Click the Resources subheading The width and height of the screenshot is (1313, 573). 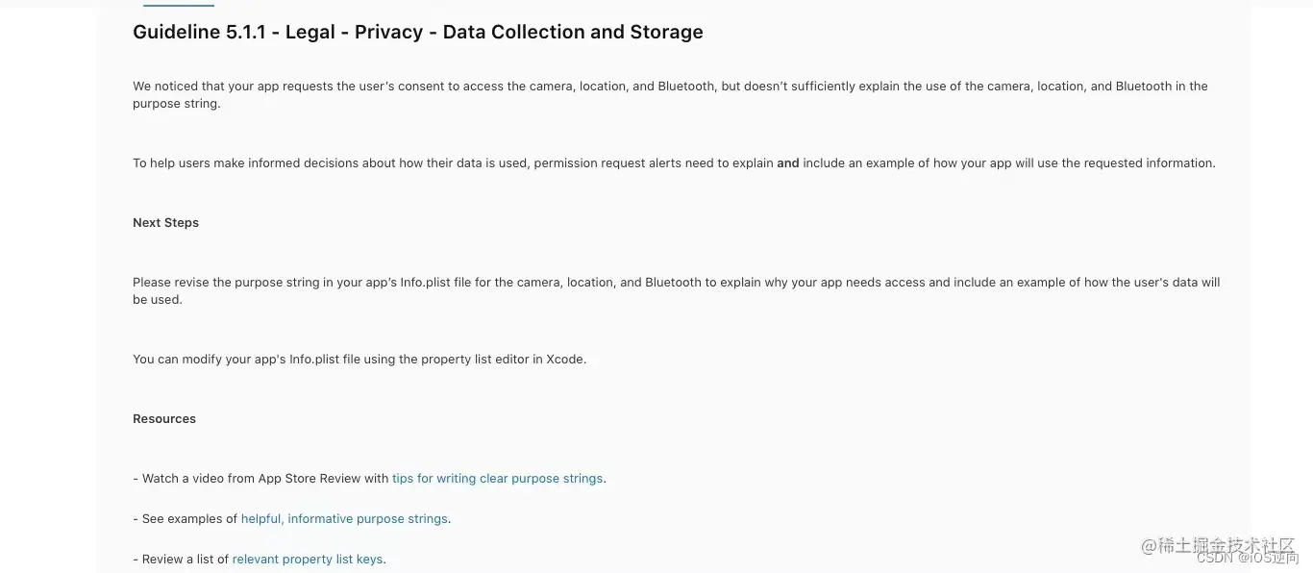click(x=164, y=419)
